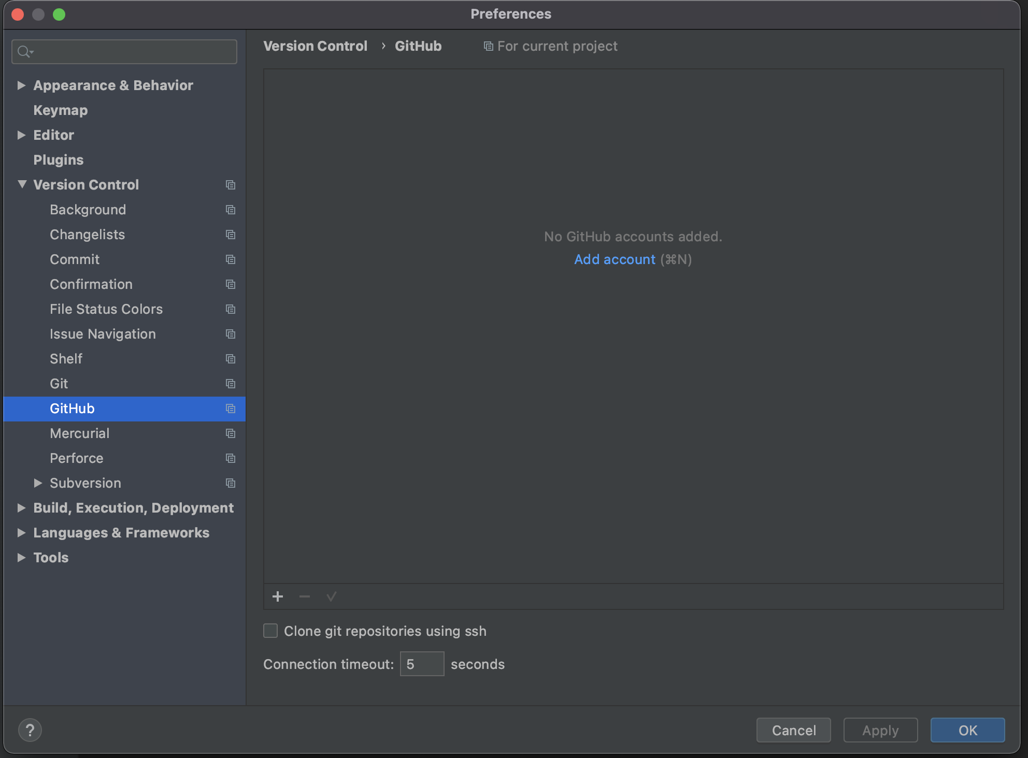
Task: Click the project icon beside Version Control
Action: (231, 185)
